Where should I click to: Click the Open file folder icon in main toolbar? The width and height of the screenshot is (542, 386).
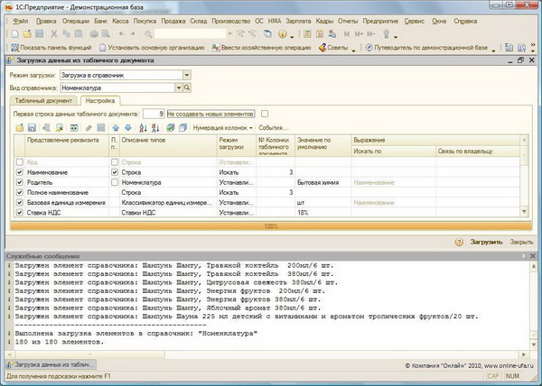[27, 34]
